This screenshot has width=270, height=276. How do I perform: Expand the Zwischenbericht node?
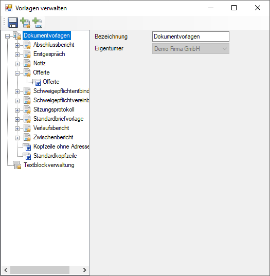point(17,138)
